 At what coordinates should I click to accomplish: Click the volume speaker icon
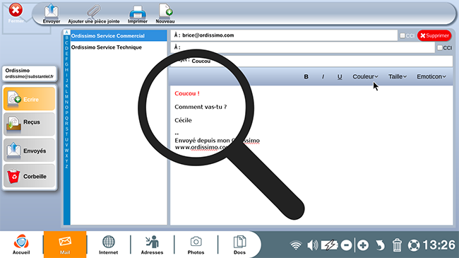[x=312, y=245]
